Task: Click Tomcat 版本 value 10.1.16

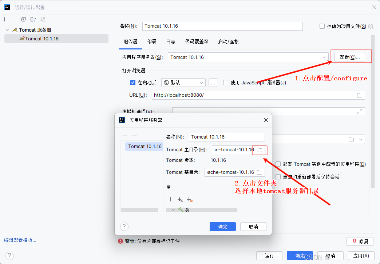Action: click(x=218, y=160)
